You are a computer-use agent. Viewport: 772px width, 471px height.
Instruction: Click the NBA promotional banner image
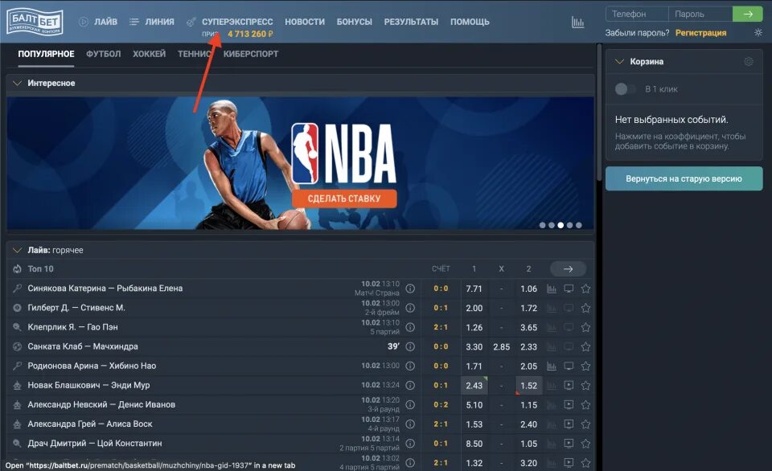point(300,163)
